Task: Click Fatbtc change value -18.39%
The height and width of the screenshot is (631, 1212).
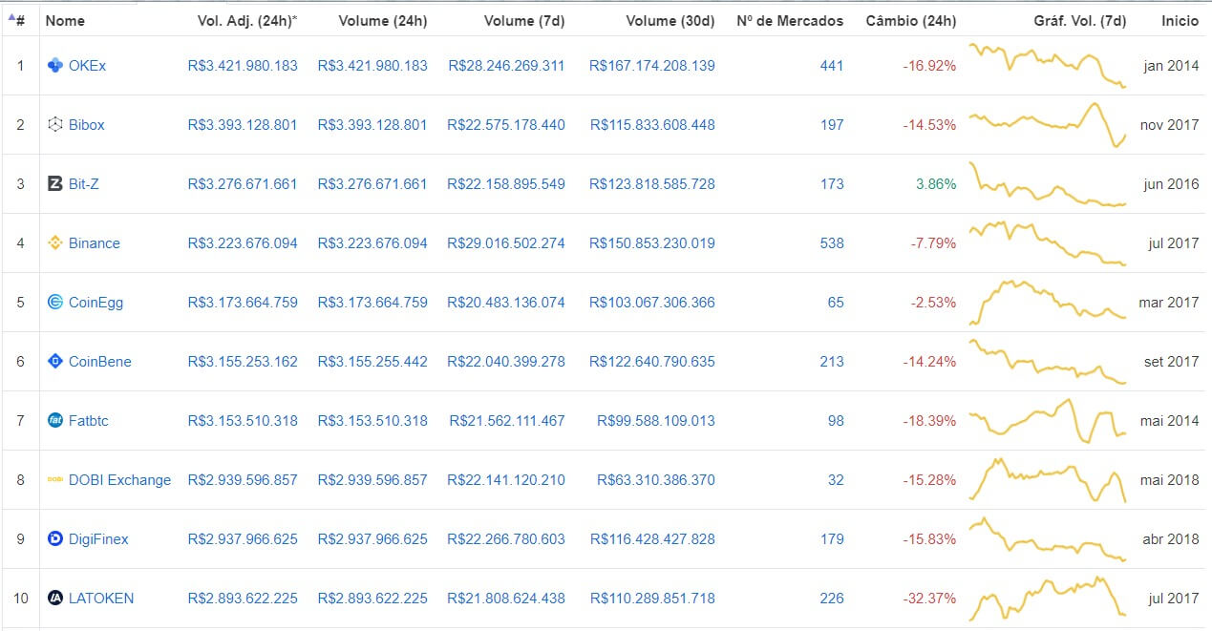Action: (930, 420)
